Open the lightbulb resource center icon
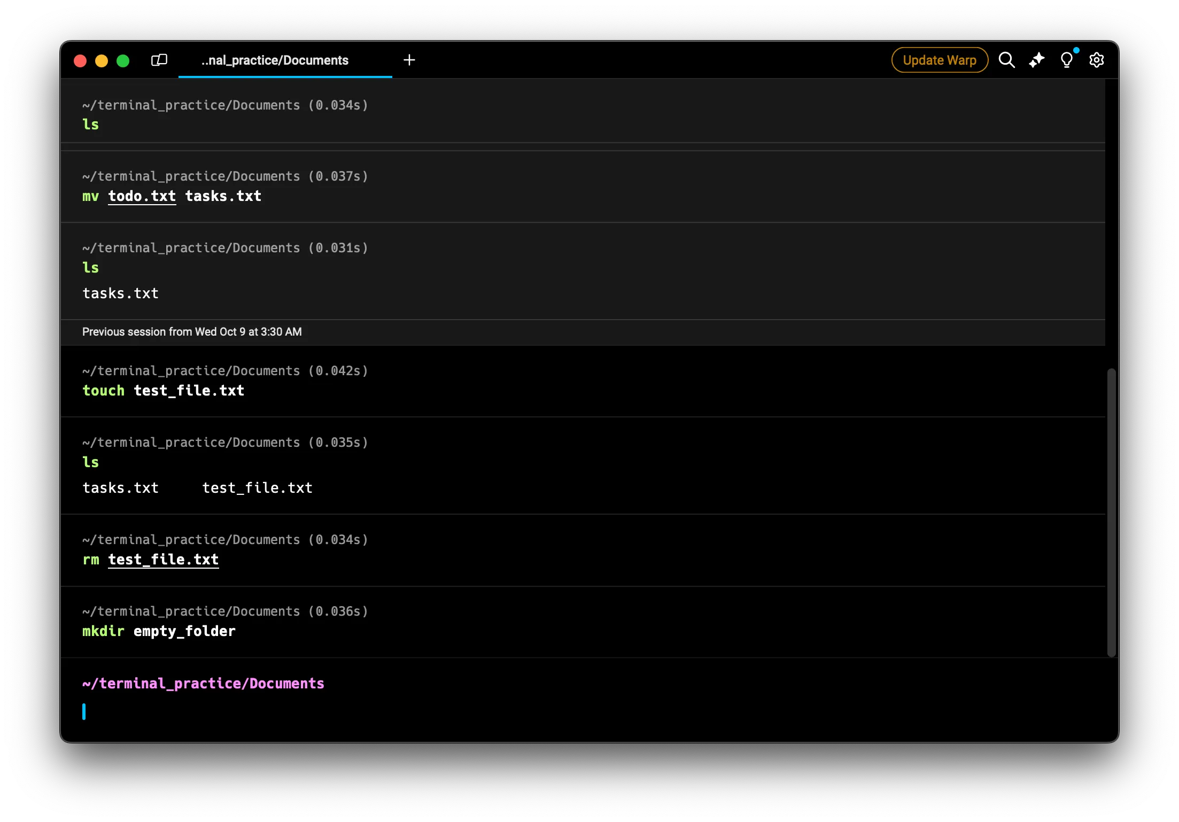This screenshot has height=822, width=1179. (1066, 60)
